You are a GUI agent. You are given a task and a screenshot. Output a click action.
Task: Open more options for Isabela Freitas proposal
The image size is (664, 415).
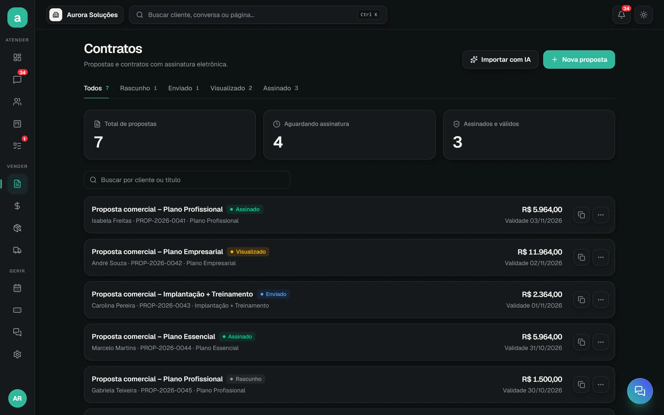(601, 215)
